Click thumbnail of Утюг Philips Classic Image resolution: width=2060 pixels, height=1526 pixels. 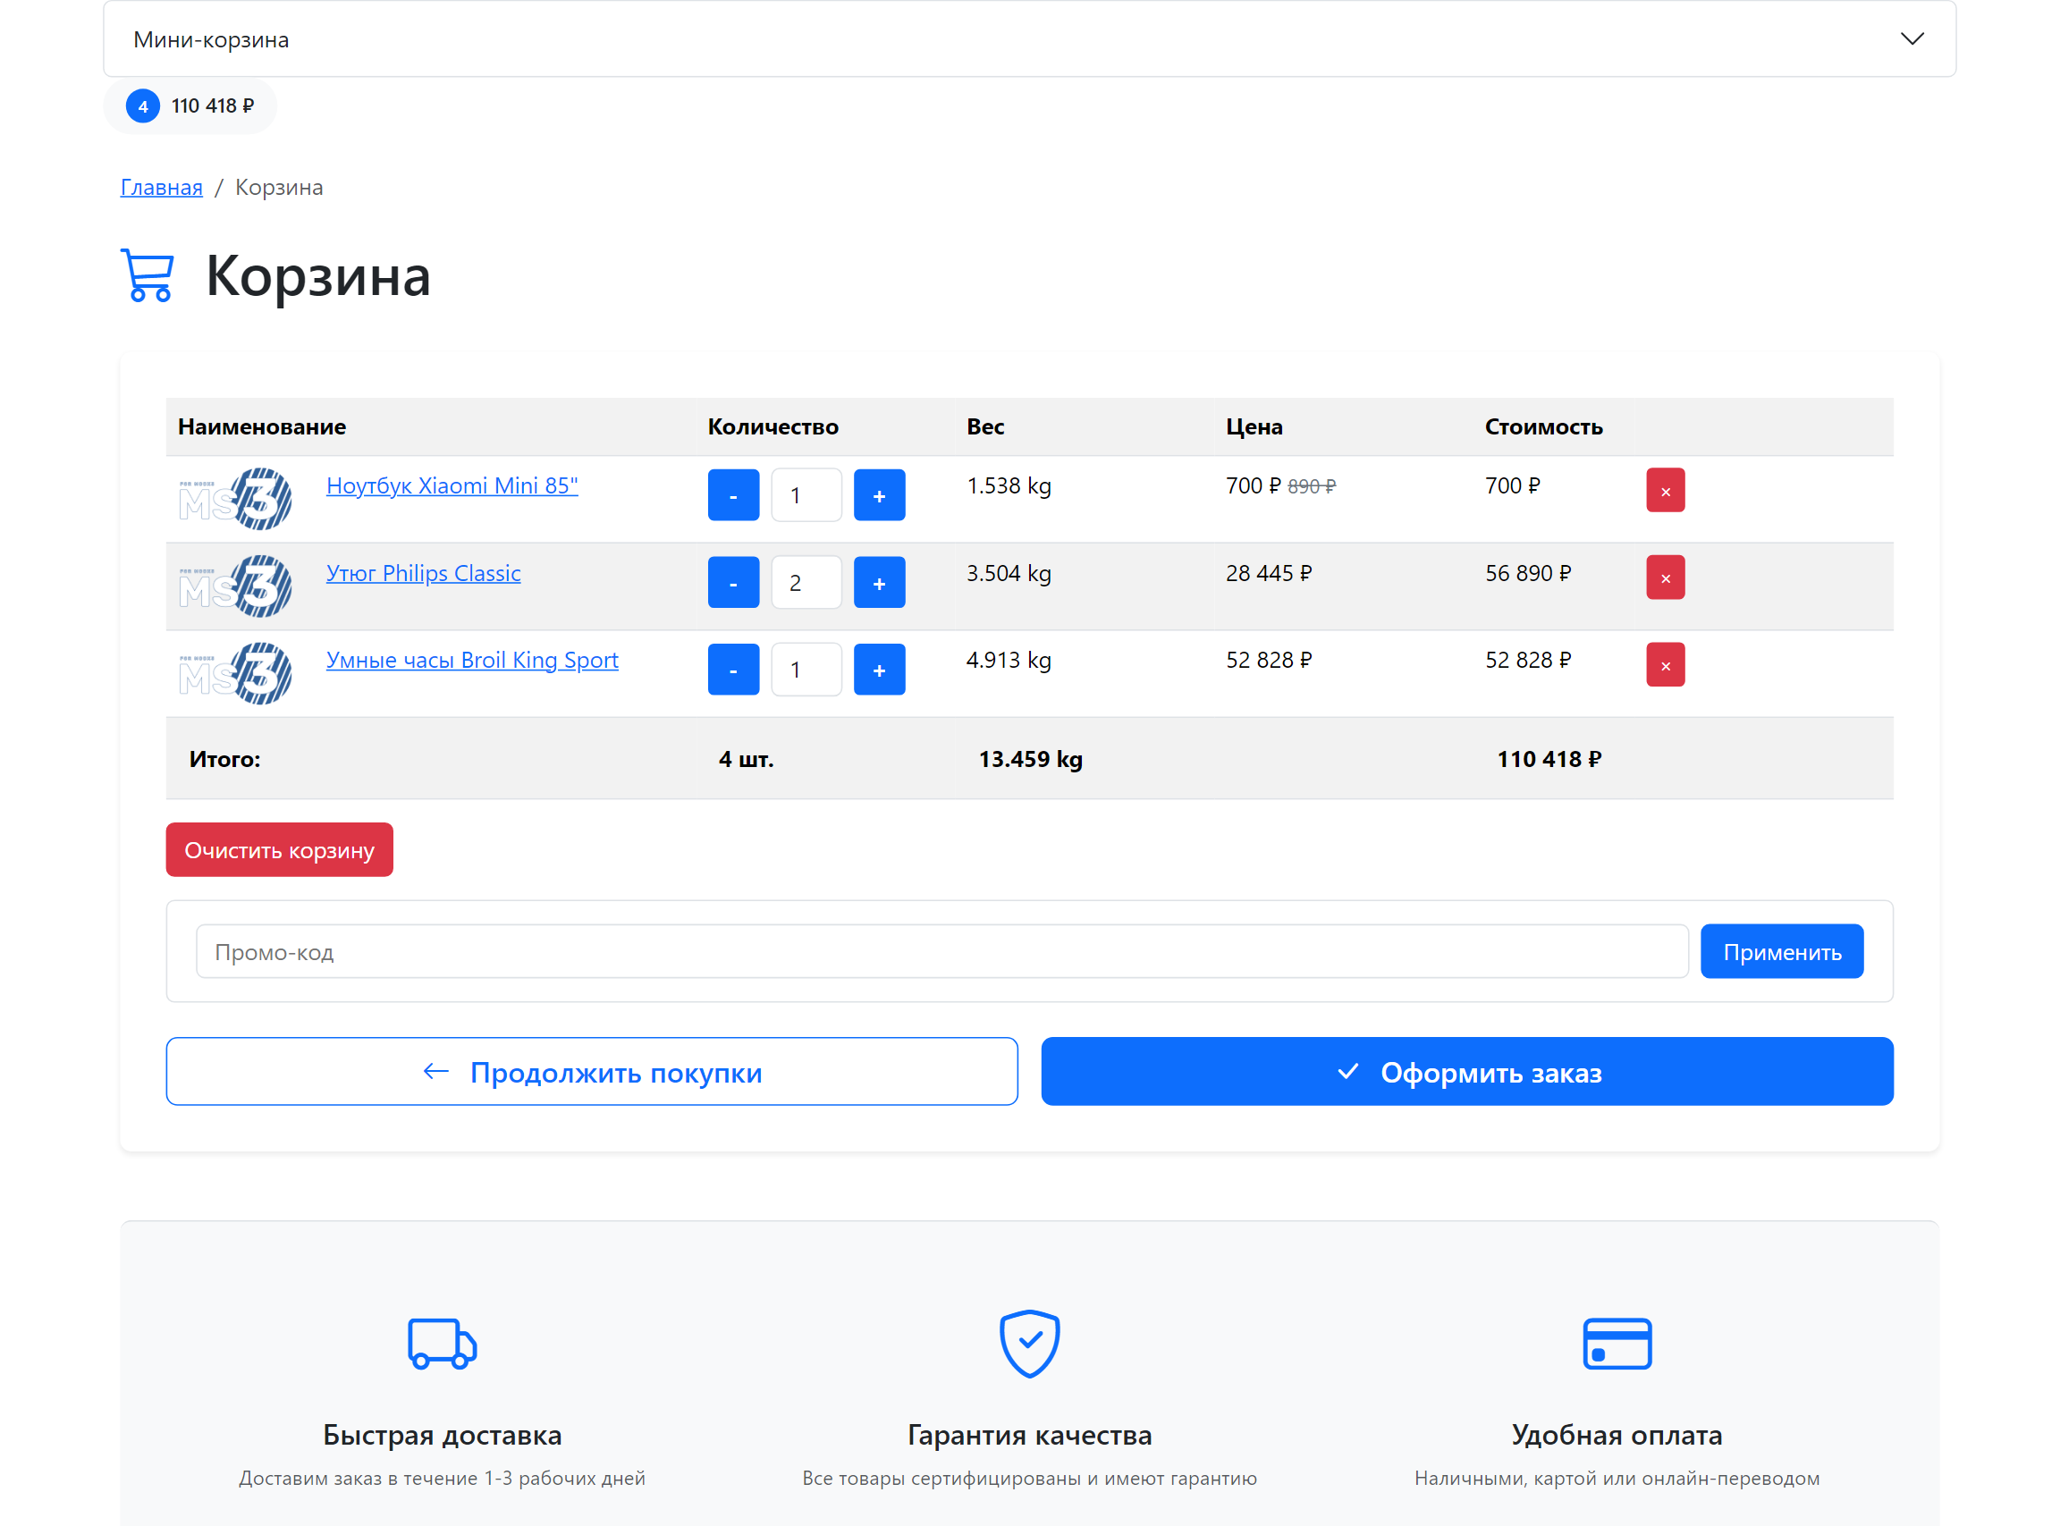235,586
